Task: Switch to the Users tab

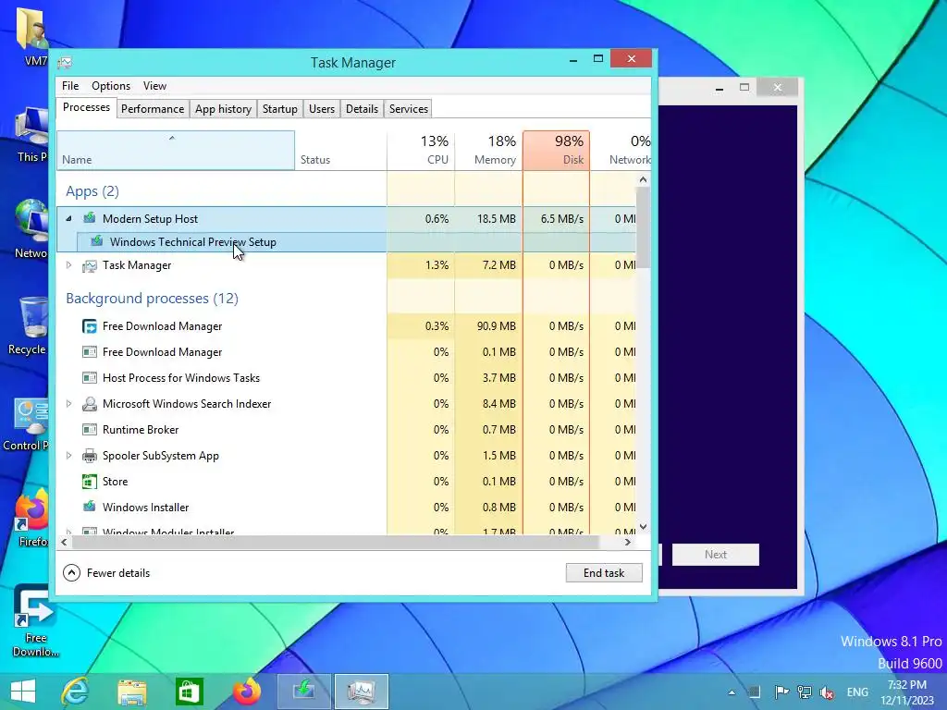Action: (321, 109)
